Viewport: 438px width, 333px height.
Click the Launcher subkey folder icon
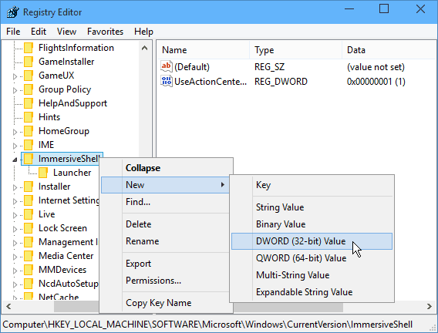coord(43,173)
